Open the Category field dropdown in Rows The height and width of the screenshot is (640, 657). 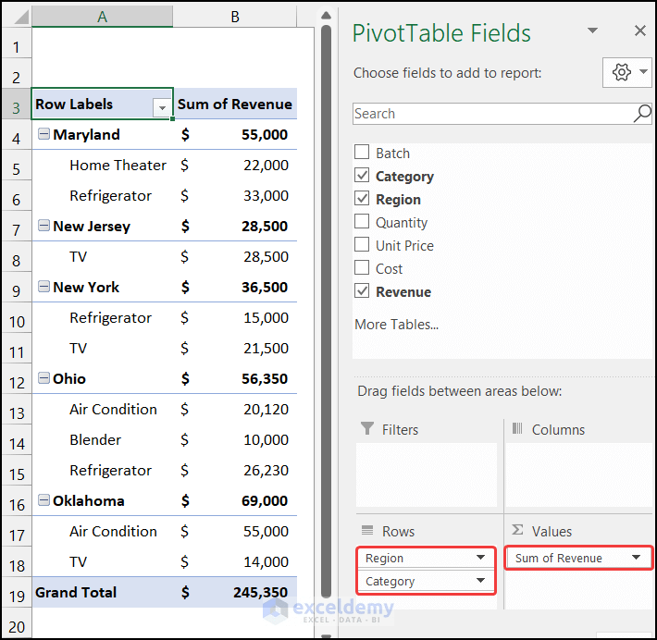(x=480, y=581)
